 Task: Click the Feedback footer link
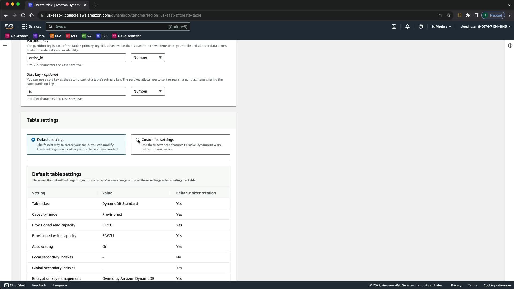coord(39,285)
